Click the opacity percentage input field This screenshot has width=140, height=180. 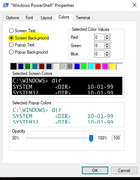117,138
